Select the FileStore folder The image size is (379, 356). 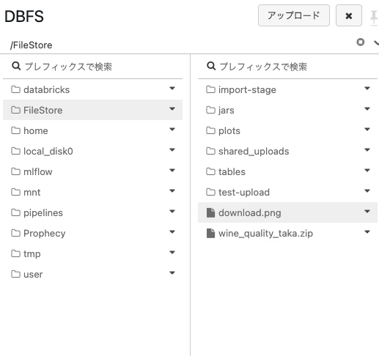[x=92, y=110]
